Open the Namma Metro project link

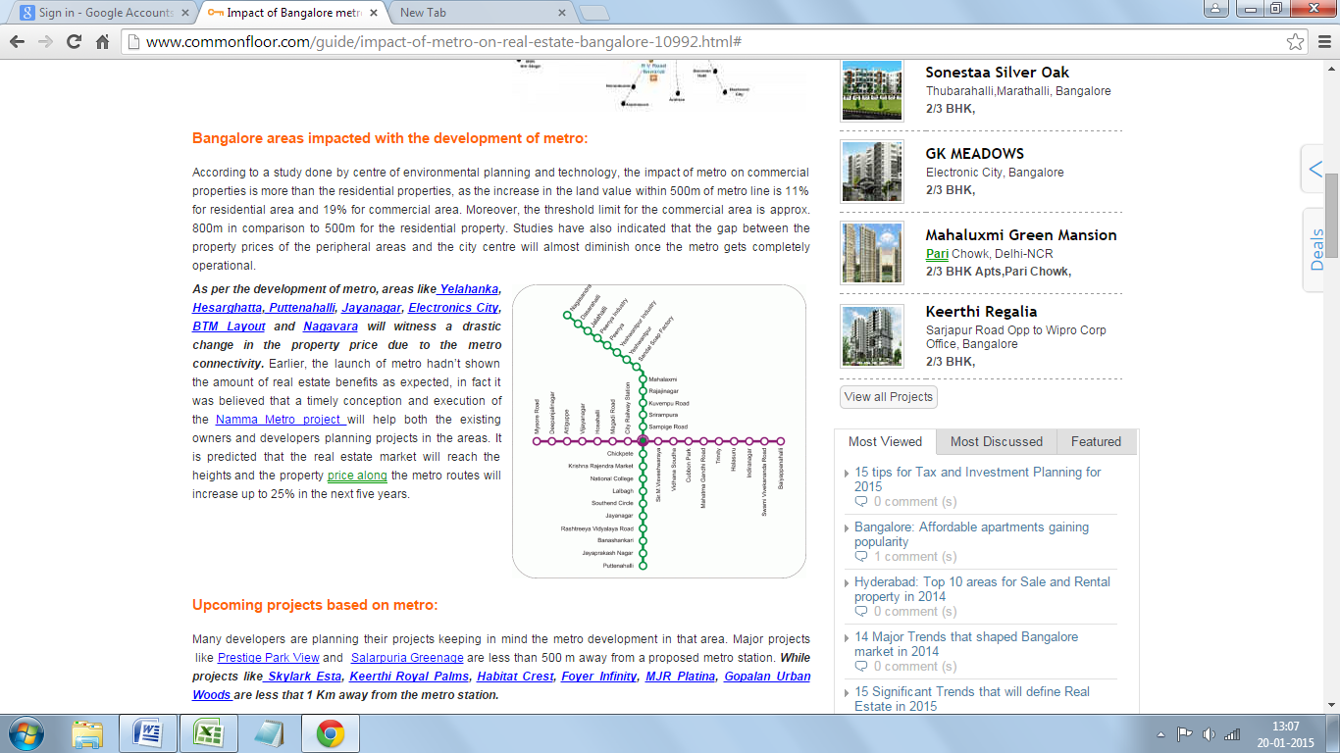[x=279, y=420]
